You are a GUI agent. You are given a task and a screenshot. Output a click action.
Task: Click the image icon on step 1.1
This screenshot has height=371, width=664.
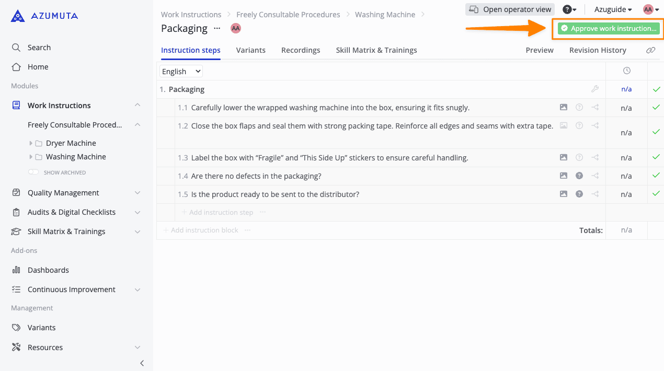pyautogui.click(x=563, y=108)
